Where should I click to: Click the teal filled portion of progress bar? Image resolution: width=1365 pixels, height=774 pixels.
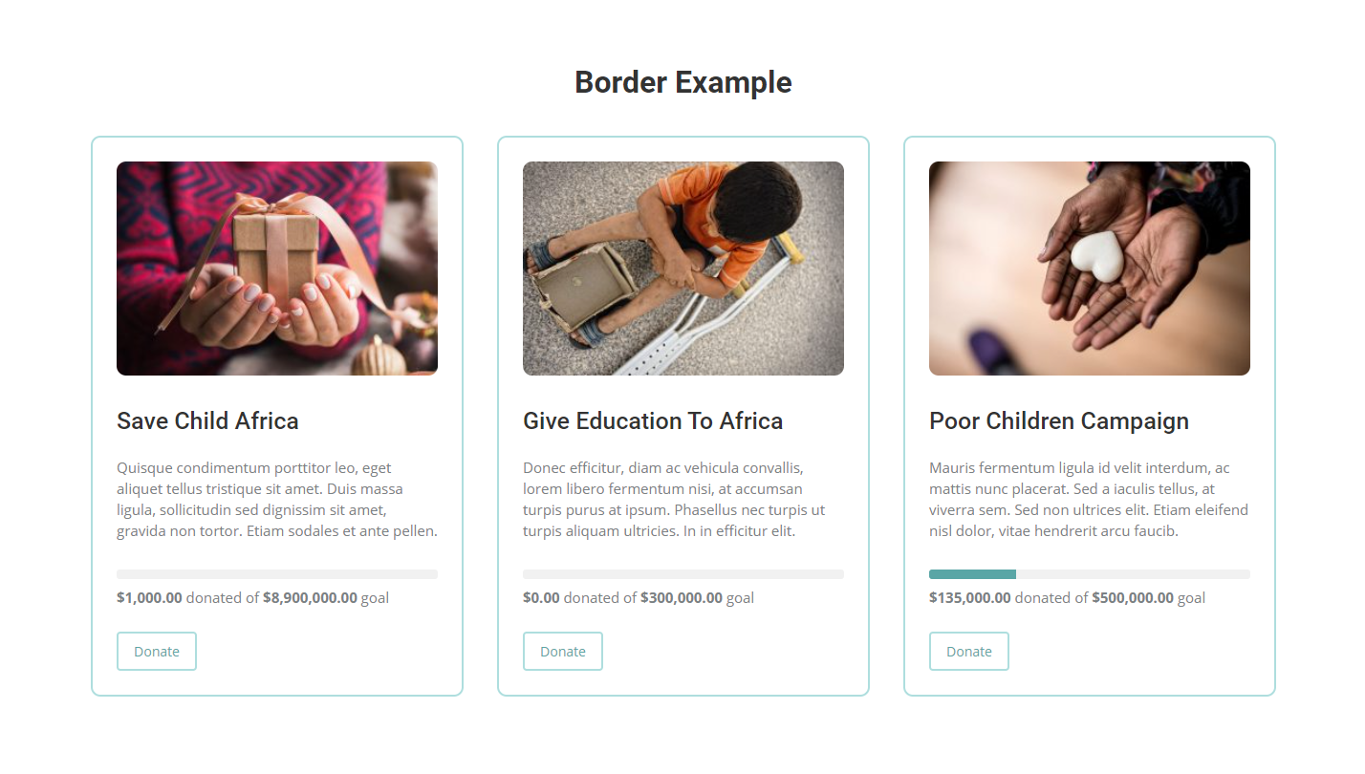point(972,574)
